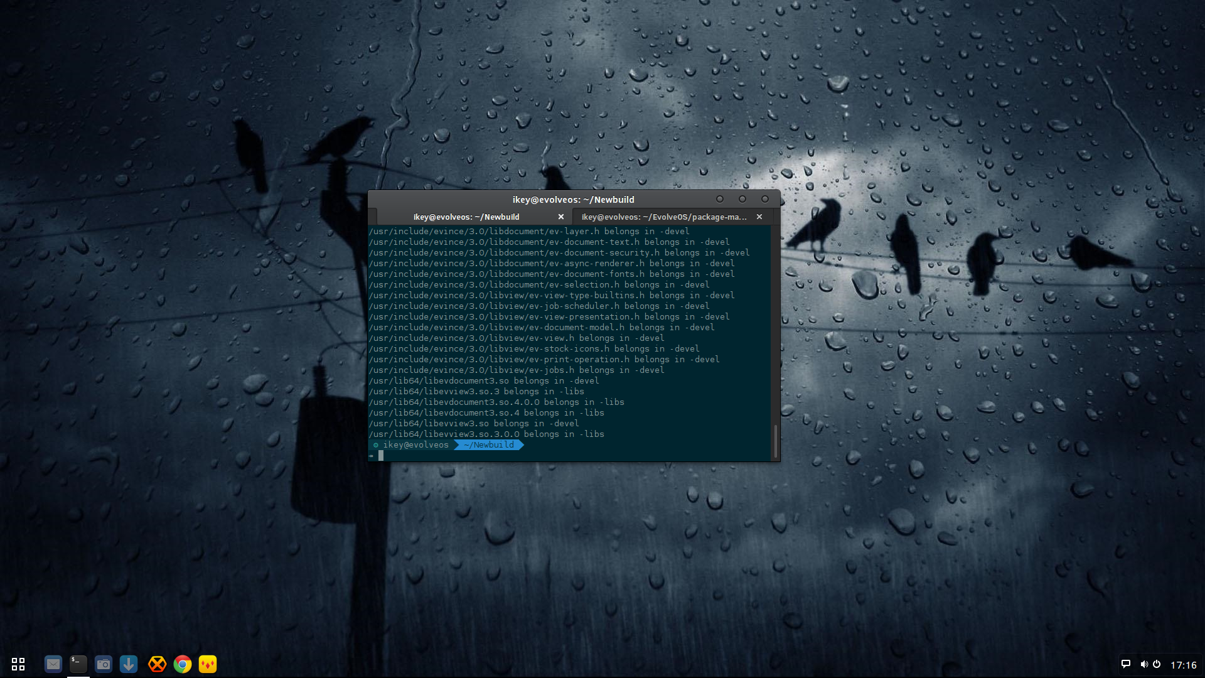Screen dimensions: 1205x678
Task: Click the line 'libevview3.so belongs in -devel'
Action: 474,424
